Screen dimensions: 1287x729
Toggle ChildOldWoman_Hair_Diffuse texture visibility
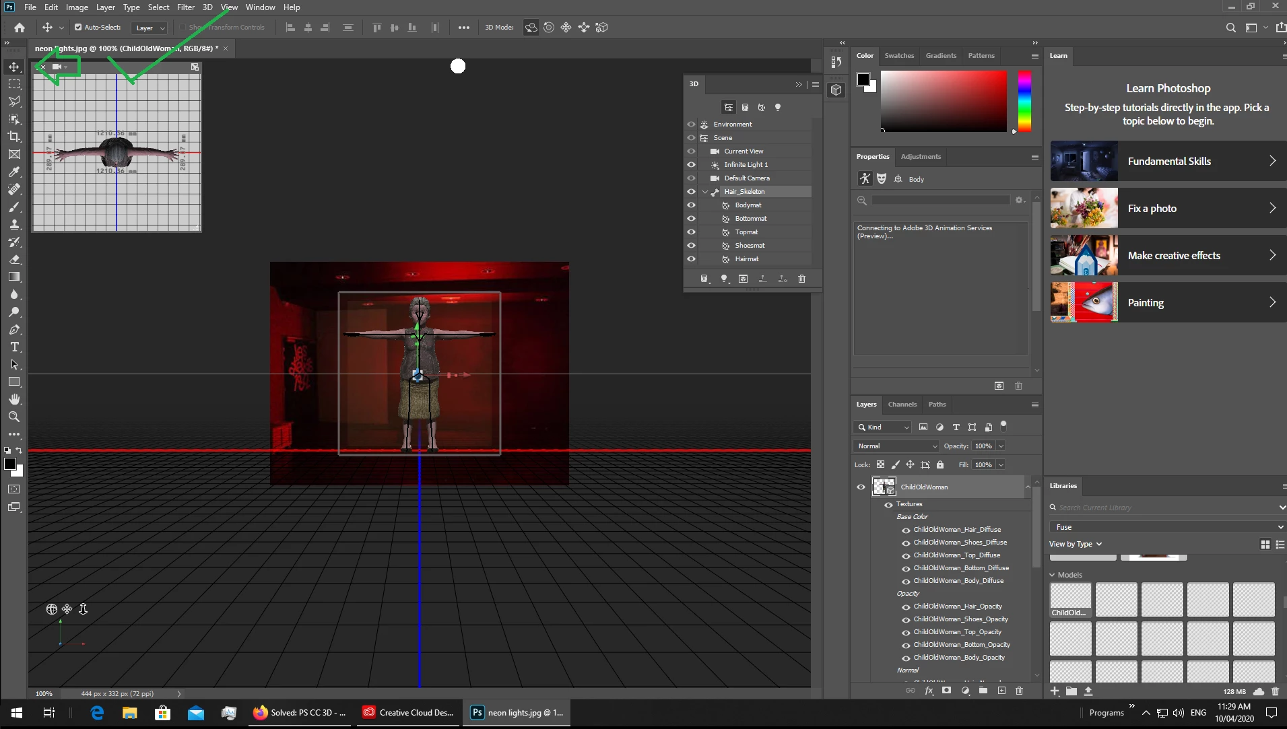click(906, 530)
